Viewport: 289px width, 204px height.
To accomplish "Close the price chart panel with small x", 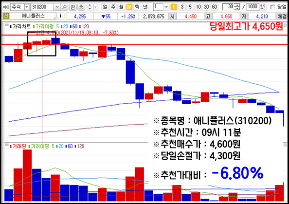I will click(x=285, y=25).
